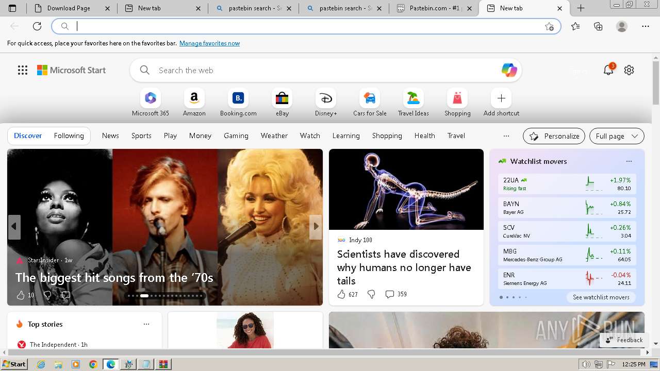660x371 pixels.
Task: Open the Weather category
Action: click(x=274, y=136)
